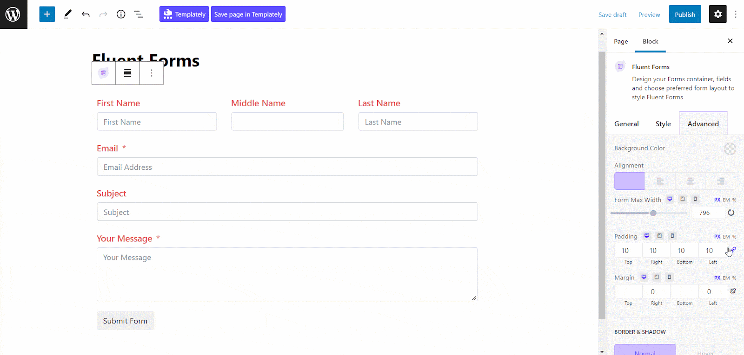Select the first highlighted alignment option
Image resolution: width=744 pixels, height=355 pixels.
click(630, 181)
